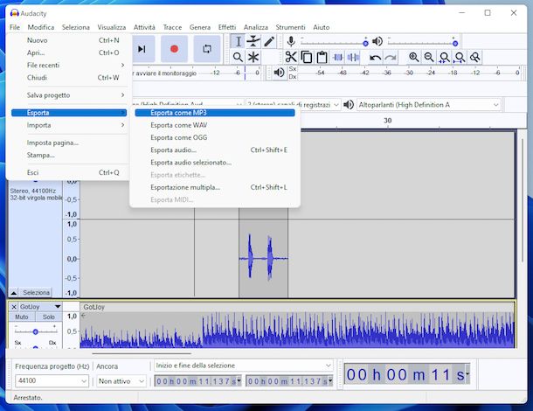This screenshot has height=411, width=533.
Task: Open the Altoparlanti playback device dropdown
Action: point(429,105)
